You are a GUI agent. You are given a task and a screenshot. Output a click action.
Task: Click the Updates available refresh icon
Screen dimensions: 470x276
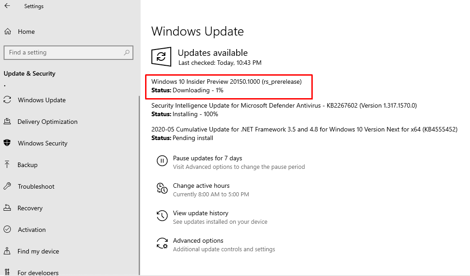coord(161,57)
